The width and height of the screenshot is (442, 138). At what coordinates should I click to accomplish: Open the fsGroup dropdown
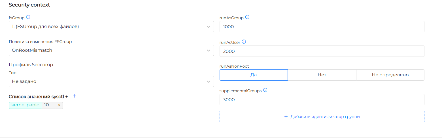tap(108, 27)
